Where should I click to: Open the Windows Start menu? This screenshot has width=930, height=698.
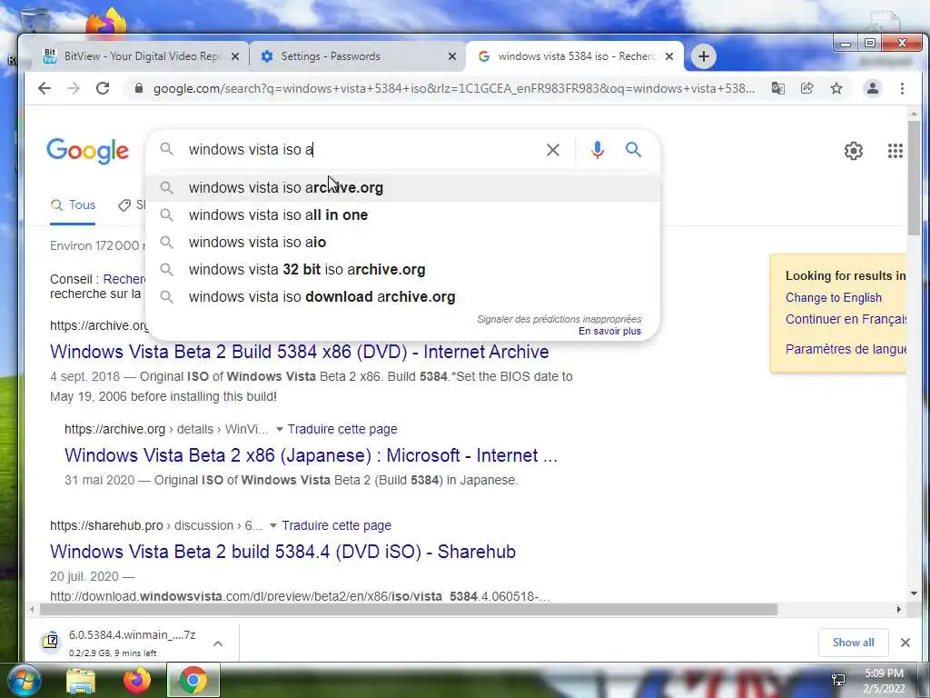[x=24, y=680]
